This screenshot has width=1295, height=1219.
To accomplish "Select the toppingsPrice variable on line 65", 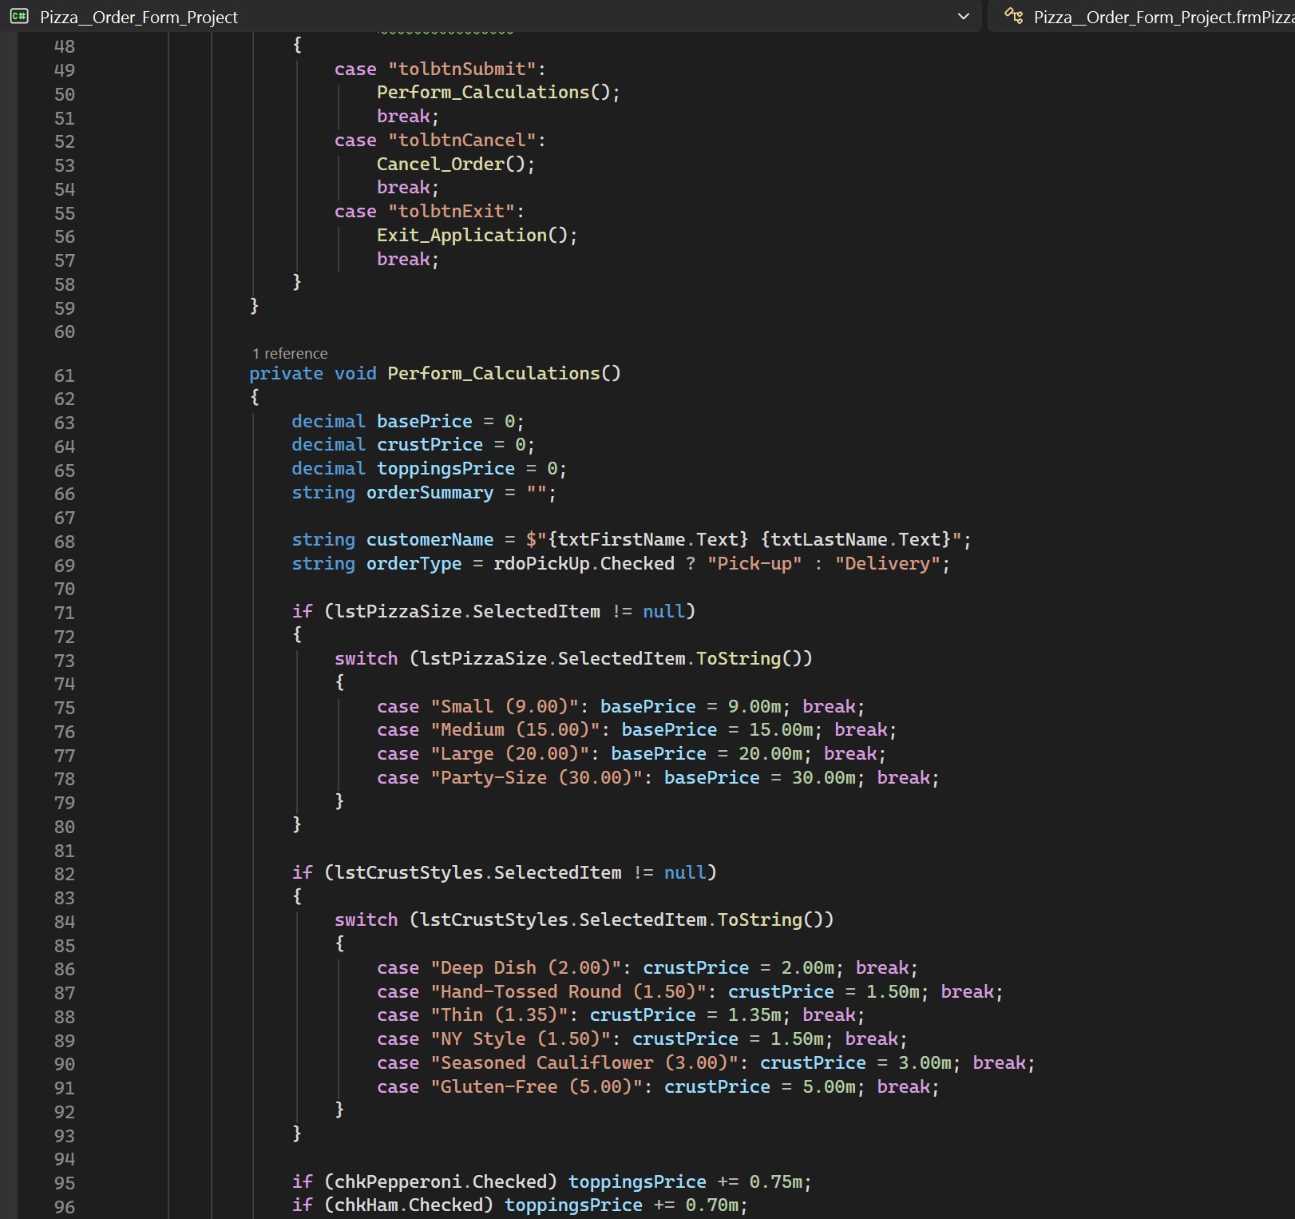I will [446, 469].
